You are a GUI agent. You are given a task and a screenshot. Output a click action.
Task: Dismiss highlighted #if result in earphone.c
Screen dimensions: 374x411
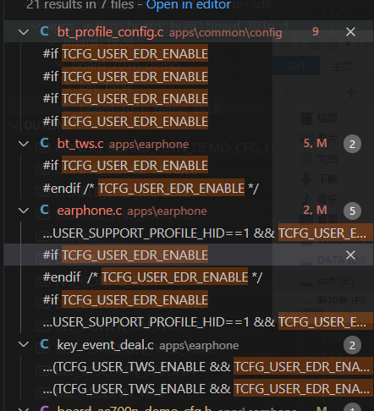350,255
